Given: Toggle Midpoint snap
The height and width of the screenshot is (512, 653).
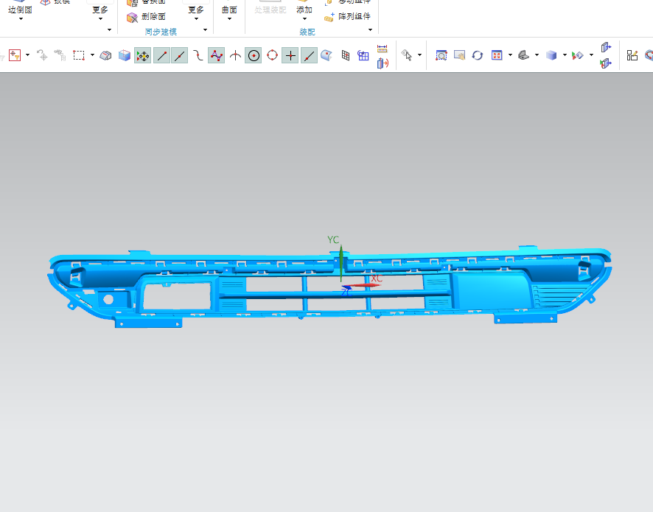Looking at the screenshot, I should point(180,55).
